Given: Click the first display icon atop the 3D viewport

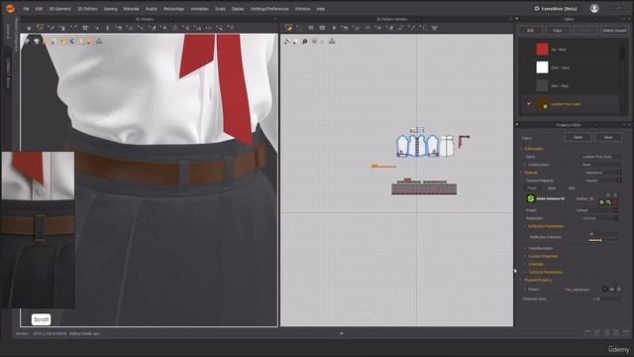Looking at the screenshot, I should (x=27, y=42).
